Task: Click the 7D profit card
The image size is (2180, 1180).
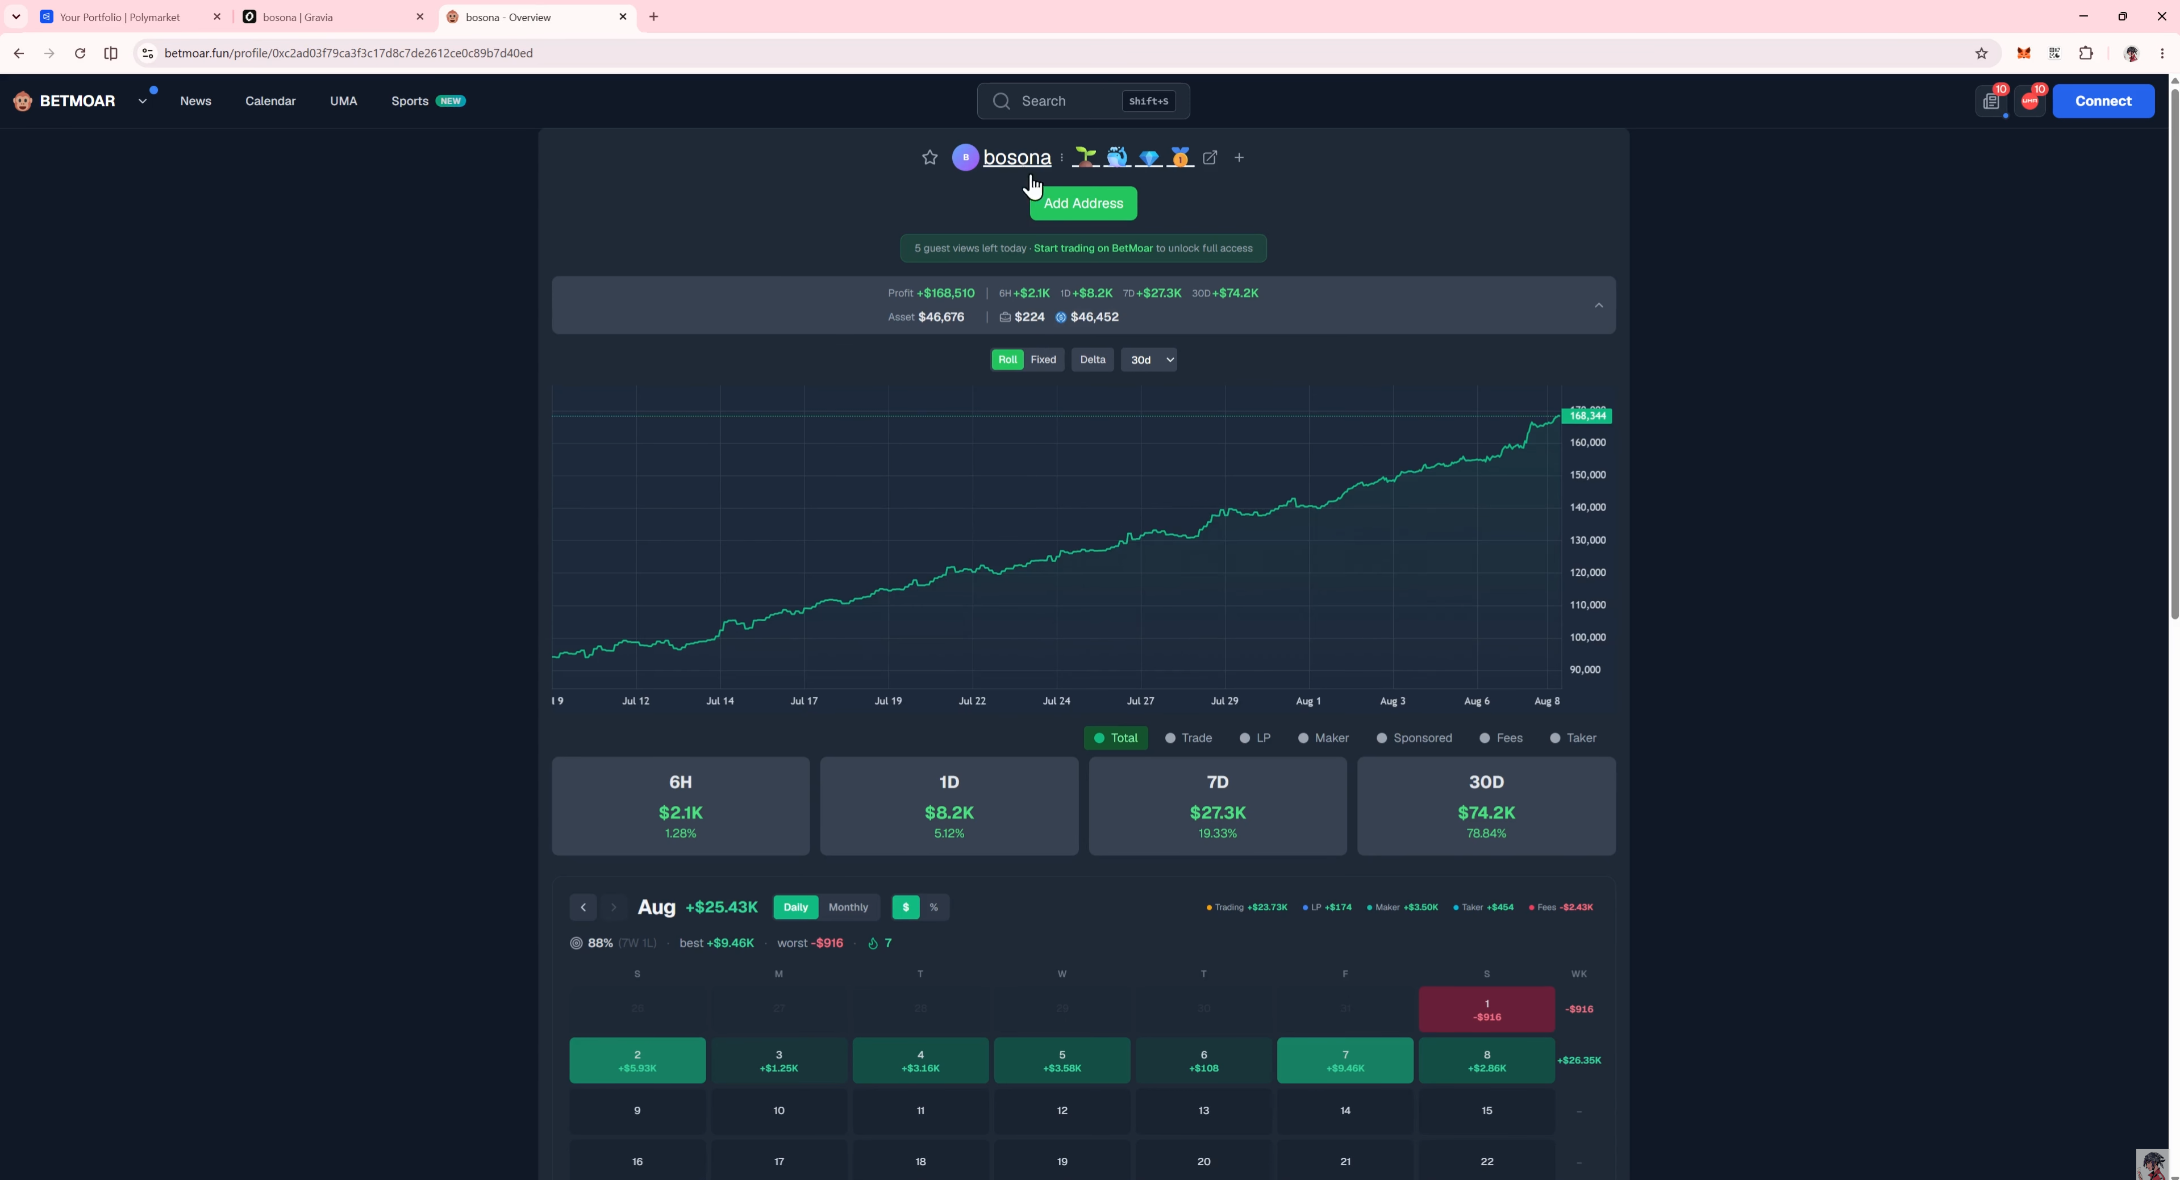Action: tap(1217, 806)
